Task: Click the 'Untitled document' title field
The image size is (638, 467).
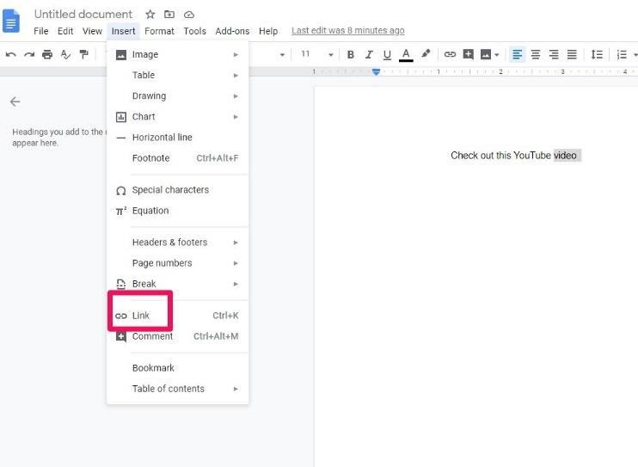Action: tap(83, 15)
